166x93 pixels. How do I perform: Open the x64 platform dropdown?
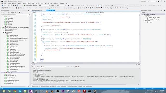coord(61,6)
